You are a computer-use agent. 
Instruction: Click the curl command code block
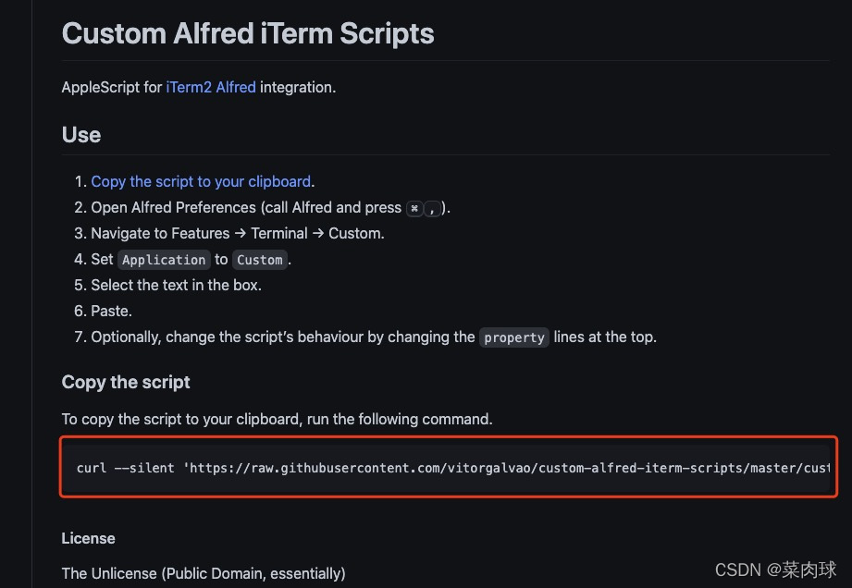tap(444, 468)
